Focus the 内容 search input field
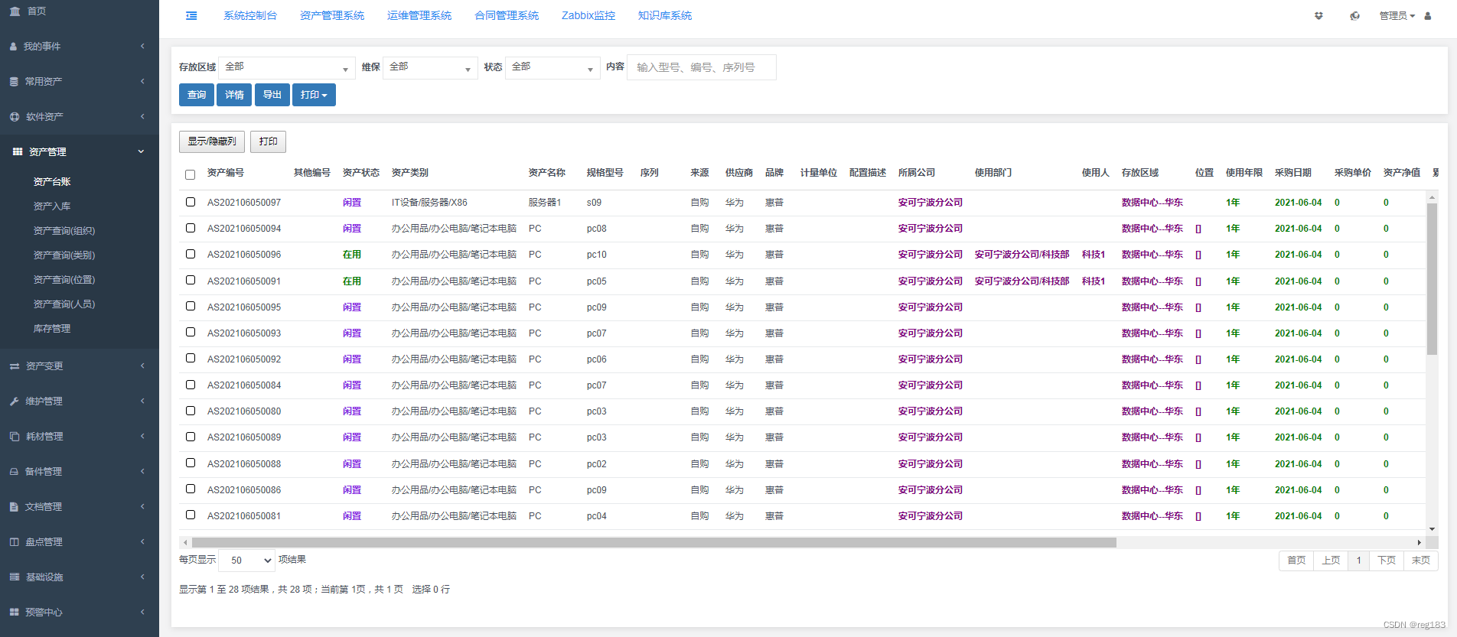Screen dimensions: 1457x637 tap(702, 67)
